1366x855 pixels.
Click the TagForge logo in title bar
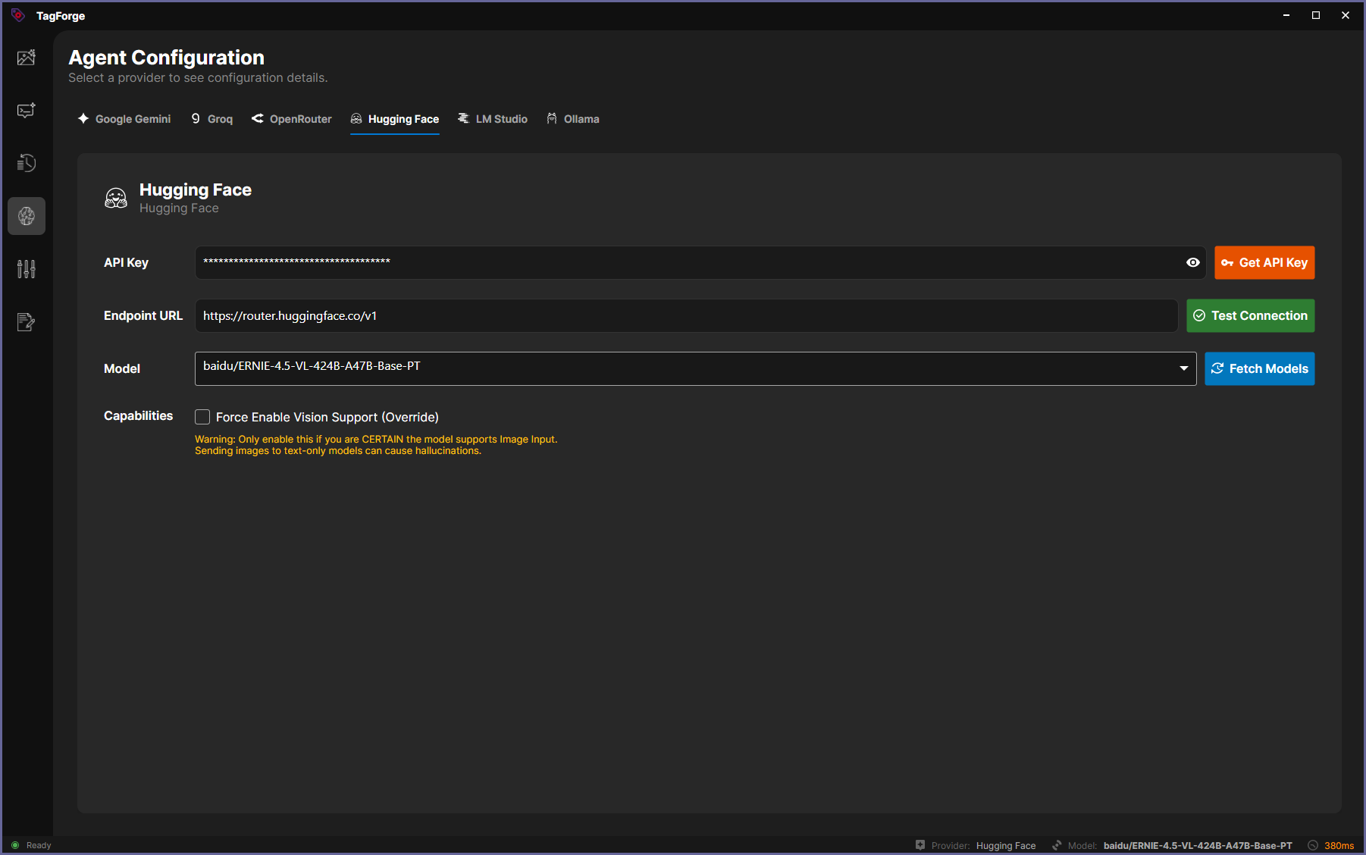18,15
